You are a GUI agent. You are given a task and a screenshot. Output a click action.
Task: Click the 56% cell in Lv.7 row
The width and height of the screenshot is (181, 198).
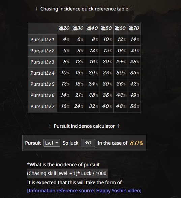(x=134, y=106)
